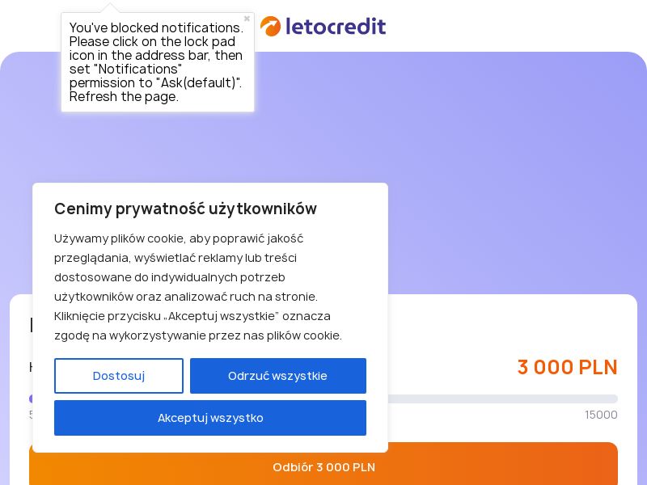Click the Cenimy prywatność użytkowników dialog title
647x485 pixels.
coord(185,209)
